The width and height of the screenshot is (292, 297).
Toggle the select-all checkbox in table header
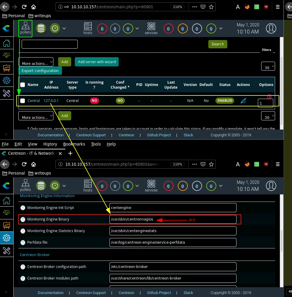click(23, 85)
